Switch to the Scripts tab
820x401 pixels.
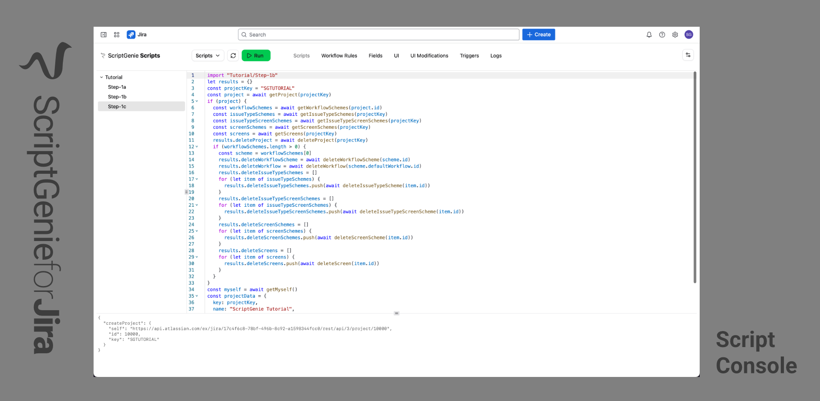click(x=301, y=56)
